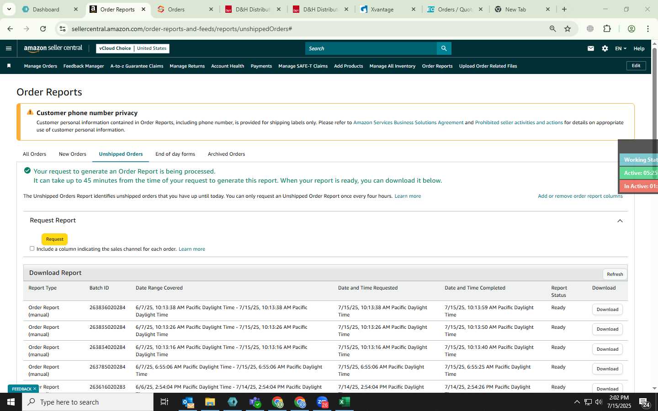Click Windows taskbar search box
658x411 pixels.
point(88,402)
